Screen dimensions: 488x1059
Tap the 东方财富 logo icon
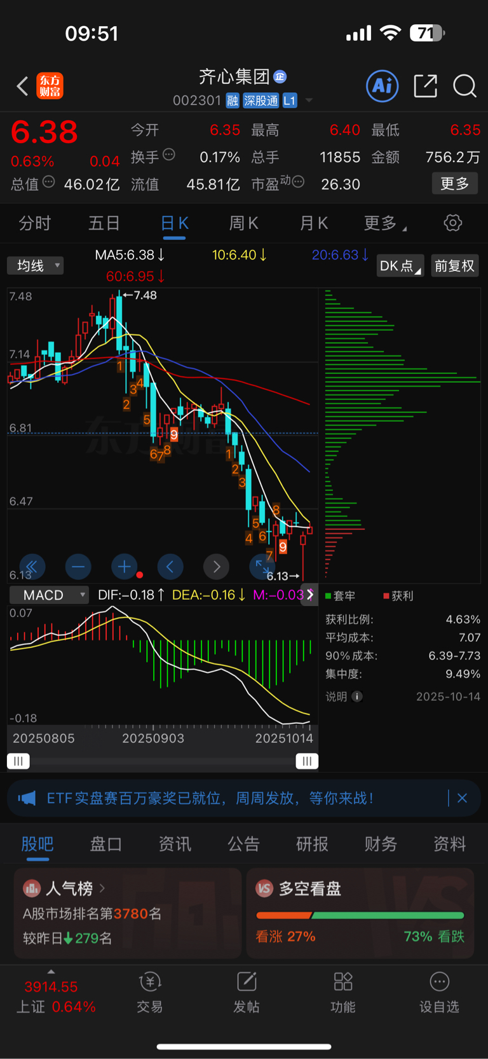tap(50, 86)
